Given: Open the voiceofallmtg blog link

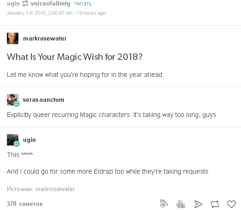Looking at the screenshot, I should click(x=51, y=3).
